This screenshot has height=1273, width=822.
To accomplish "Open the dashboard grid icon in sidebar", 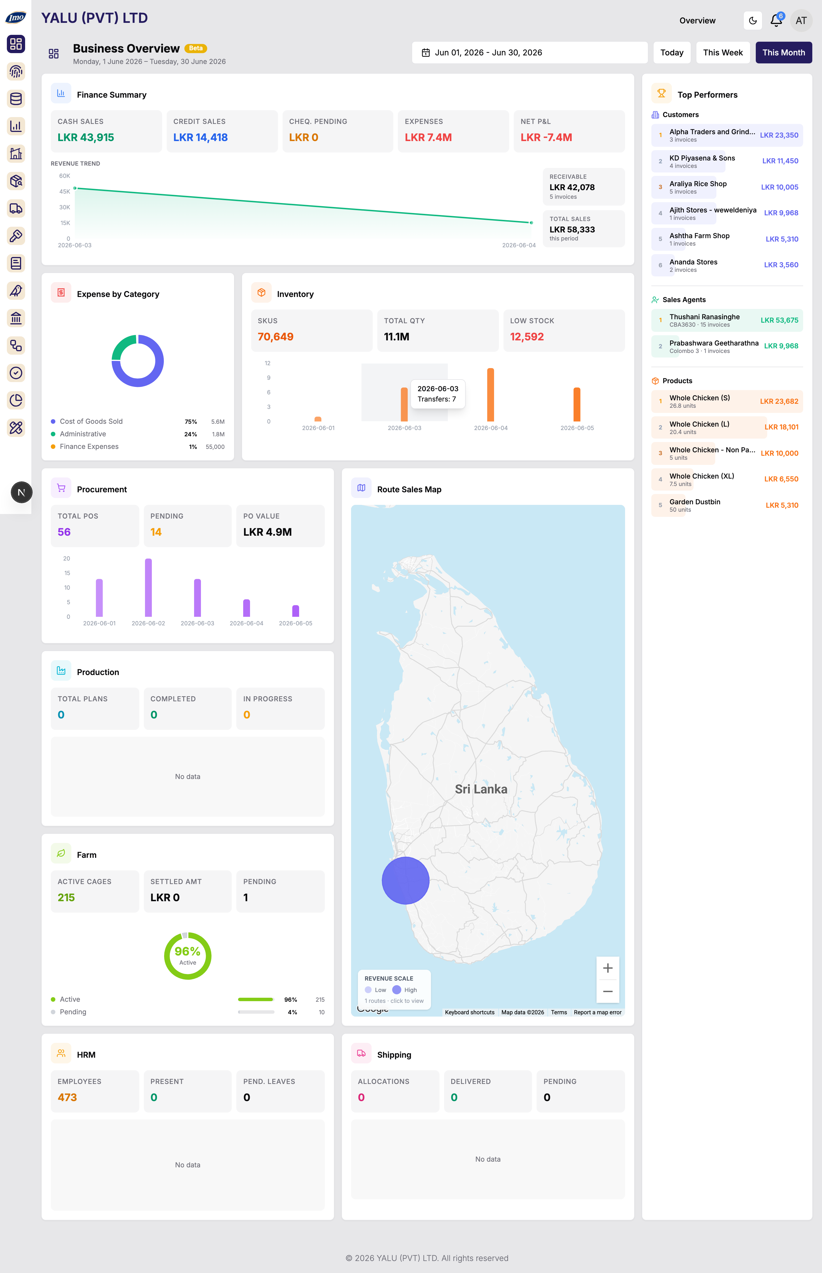I will tap(16, 44).
